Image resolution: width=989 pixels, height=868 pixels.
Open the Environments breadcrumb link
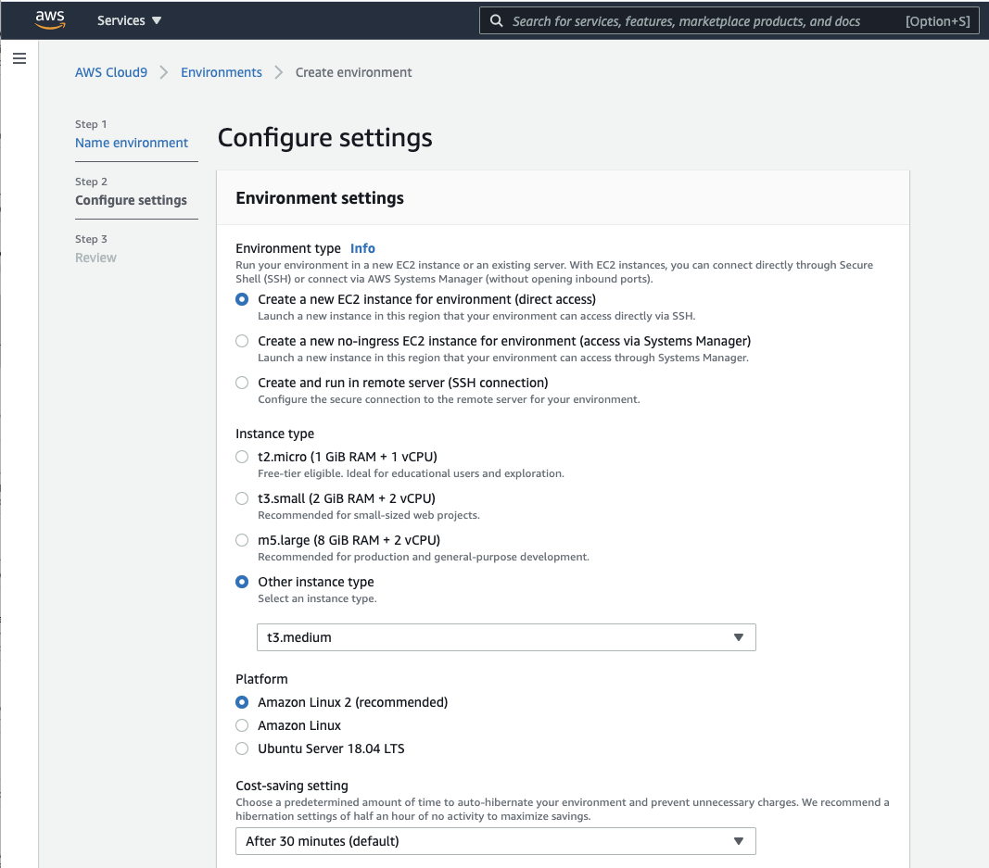(x=222, y=72)
